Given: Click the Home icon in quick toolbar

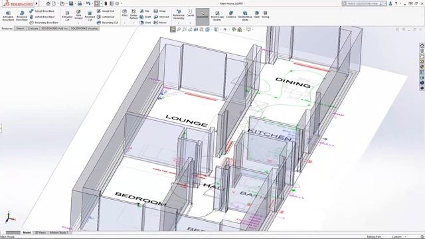Looking at the screenshot, I should pos(48,3).
